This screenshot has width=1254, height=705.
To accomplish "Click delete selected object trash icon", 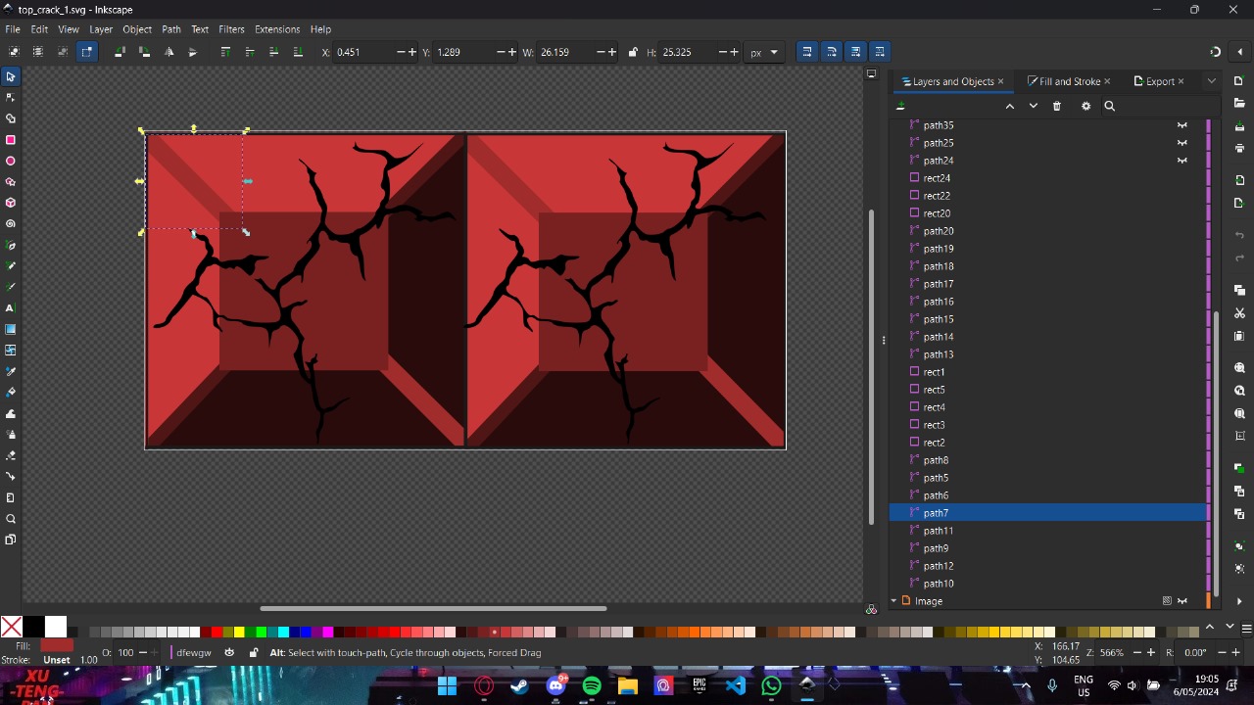I will pos(1056,106).
